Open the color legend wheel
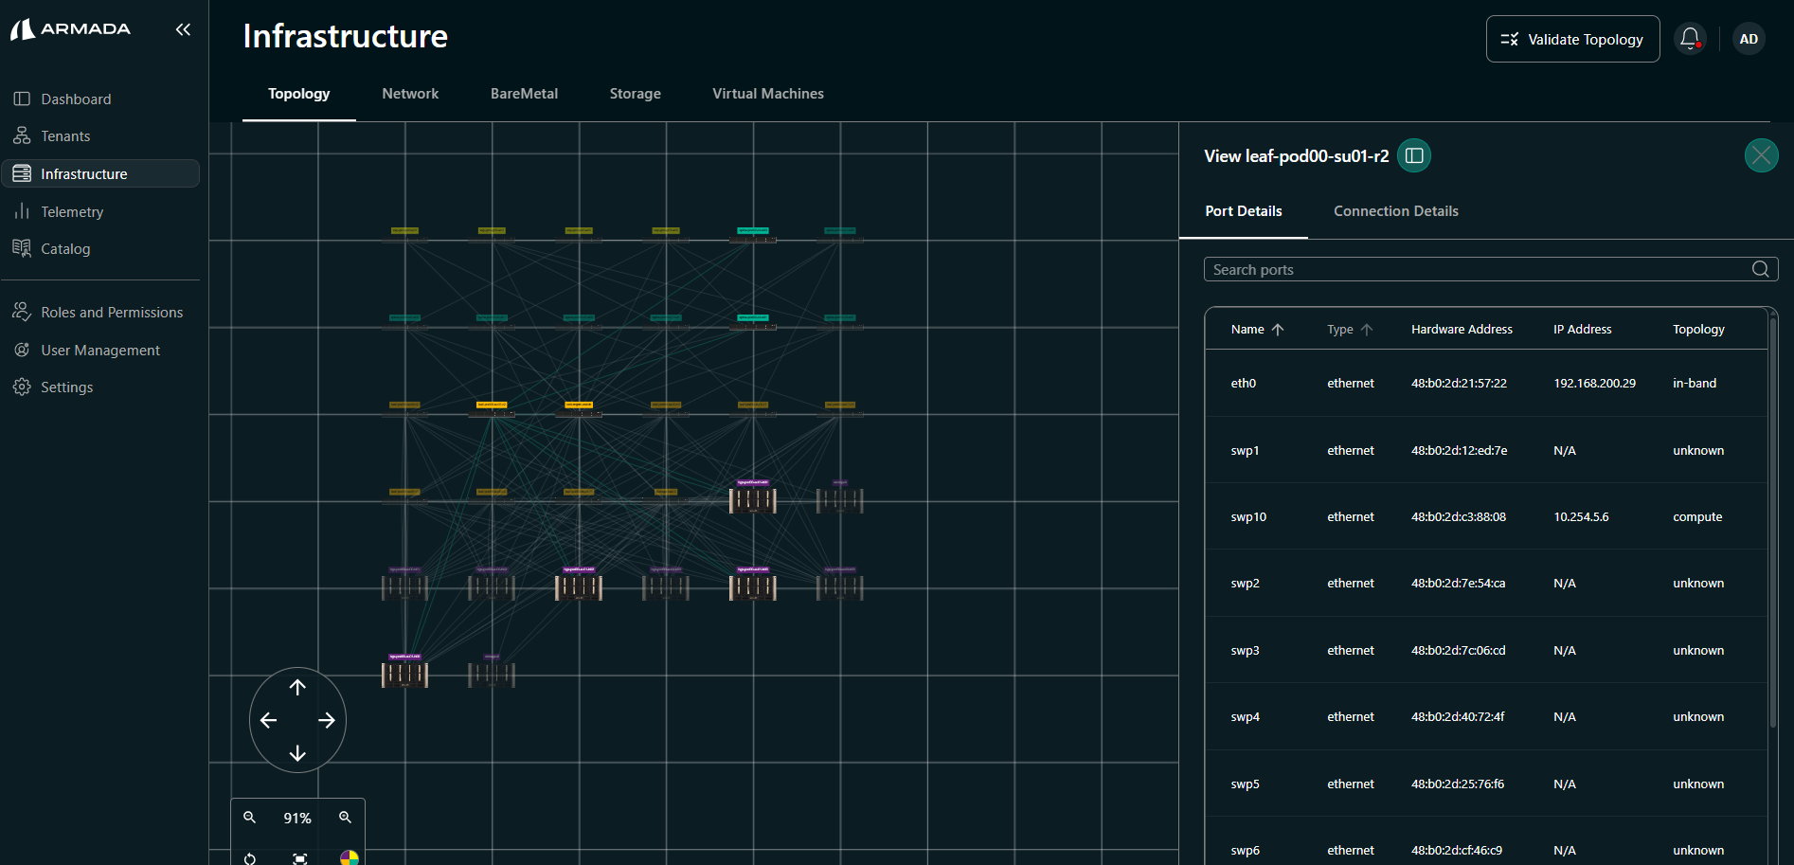The width and height of the screenshot is (1794, 865). 349,857
